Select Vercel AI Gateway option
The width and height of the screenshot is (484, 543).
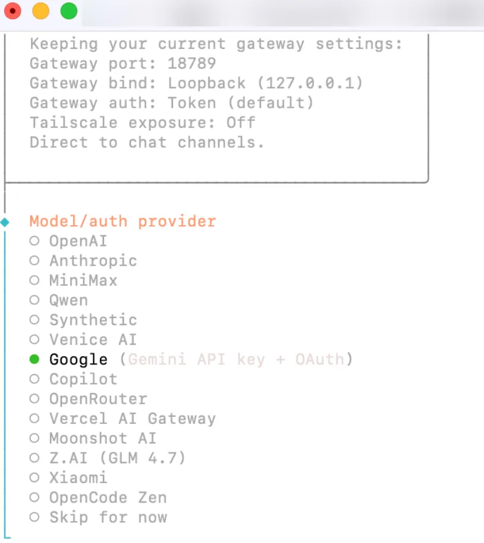click(x=122, y=419)
